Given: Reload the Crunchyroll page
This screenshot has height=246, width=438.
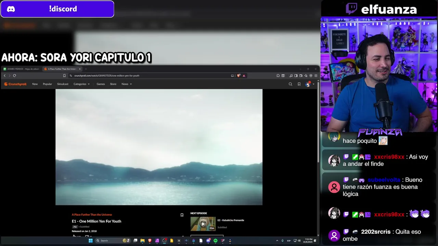Looking at the screenshot, I should 14,76.
